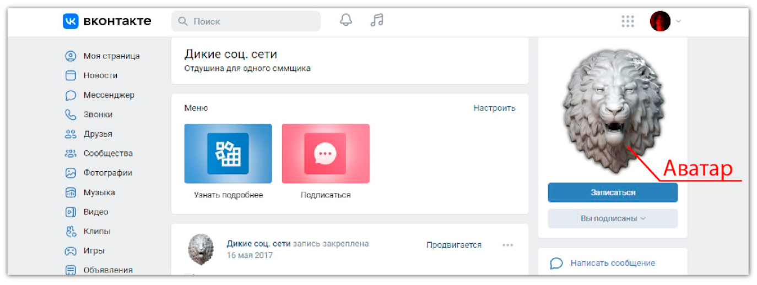The width and height of the screenshot is (757, 285).
Task: Click the Звонки phone icon
Action: (71, 114)
